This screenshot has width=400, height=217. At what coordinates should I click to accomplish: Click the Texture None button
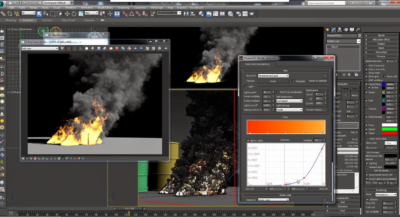click(x=273, y=81)
